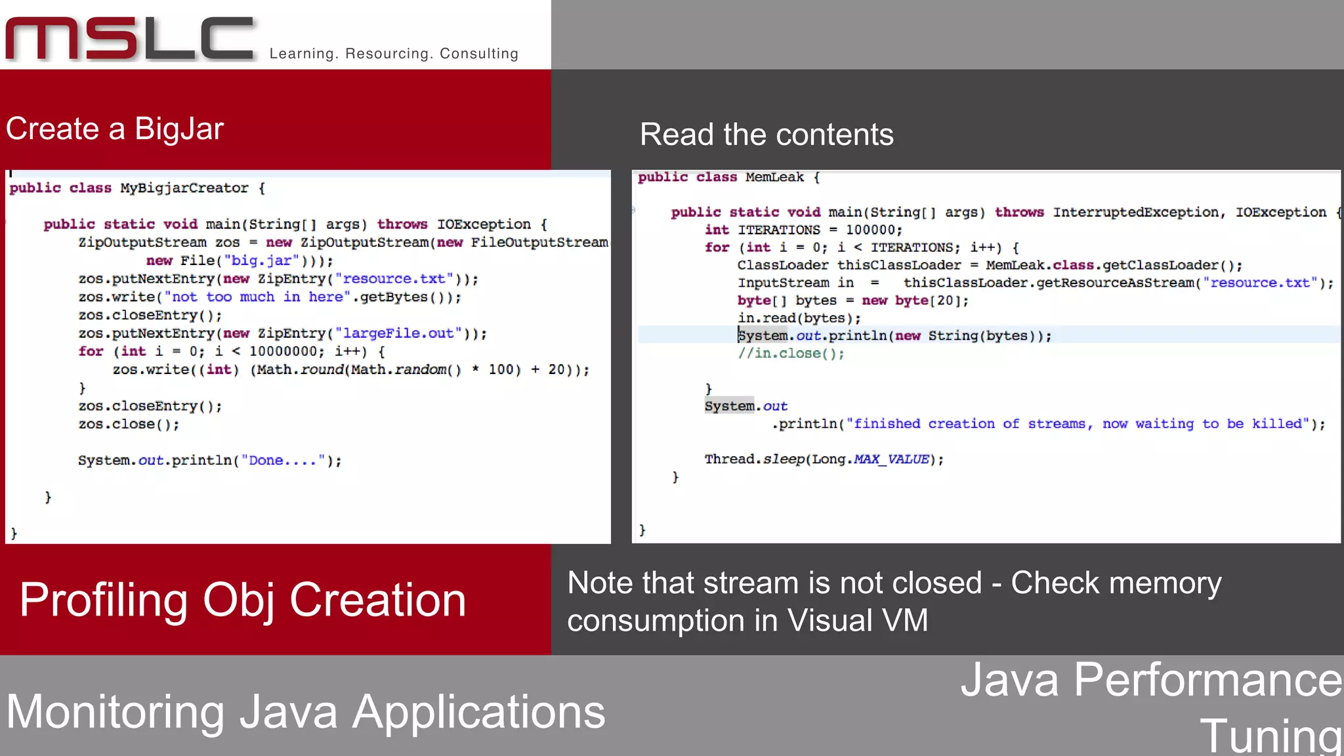The height and width of the screenshot is (756, 1344).
Task: Select the 'Read the contents' heading
Action: pyautogui.click(x=766, y=135)
